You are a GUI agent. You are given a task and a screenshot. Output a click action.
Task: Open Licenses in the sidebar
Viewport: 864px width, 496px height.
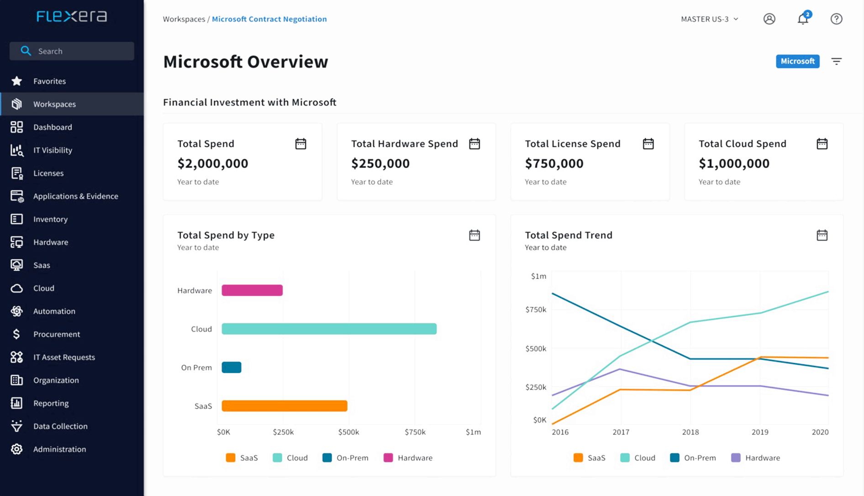pyautogui.click(x=48, y=173)
